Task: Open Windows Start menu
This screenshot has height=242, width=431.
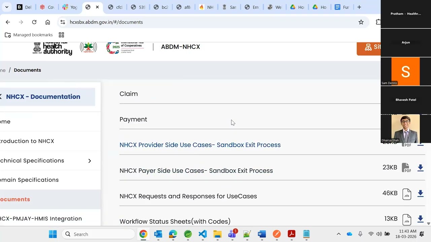Action: [53, 234]
